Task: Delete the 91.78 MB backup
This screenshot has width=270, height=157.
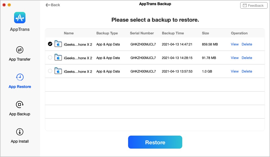Action: coord(247,58)
